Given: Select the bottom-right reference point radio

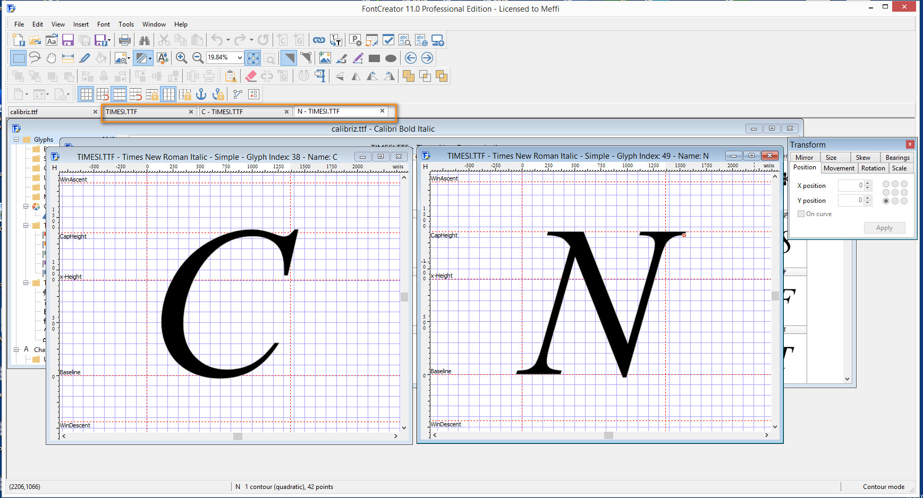Looking at the screenshot, I should pos(904,201).
